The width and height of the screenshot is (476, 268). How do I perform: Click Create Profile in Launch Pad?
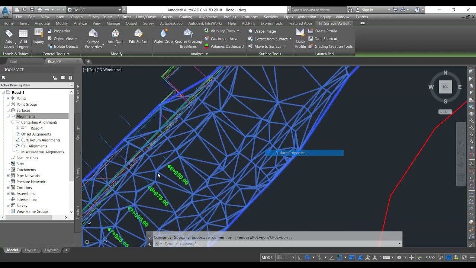[322, 31]
